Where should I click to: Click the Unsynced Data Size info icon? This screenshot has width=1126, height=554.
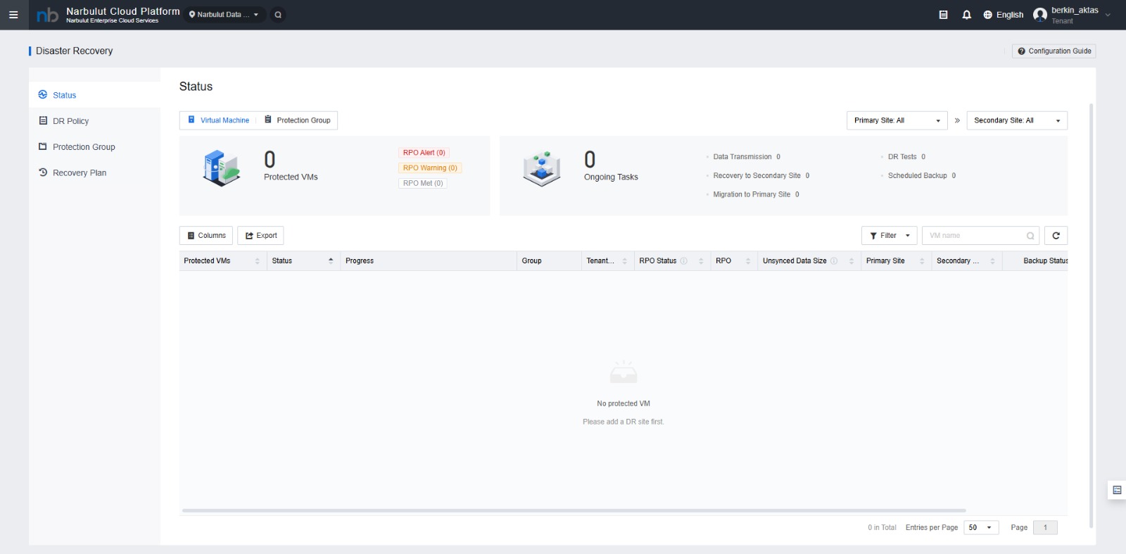coord(834,261)
